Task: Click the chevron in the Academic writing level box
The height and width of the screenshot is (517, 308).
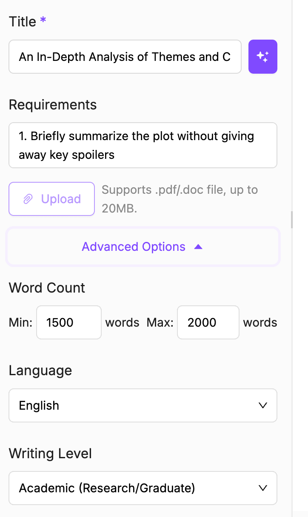Action: click(x=263, y=488)
